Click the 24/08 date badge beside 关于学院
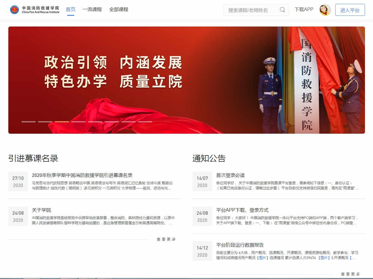Image resolution: width=373 pixels, height=279 pixels. tap(18, 216)
